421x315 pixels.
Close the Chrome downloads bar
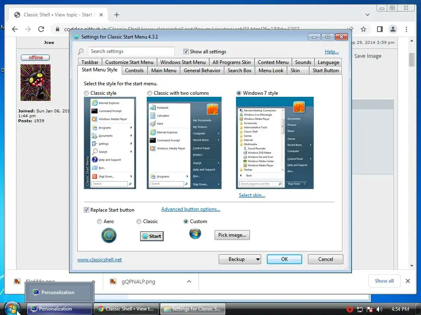tap(407, 281)
